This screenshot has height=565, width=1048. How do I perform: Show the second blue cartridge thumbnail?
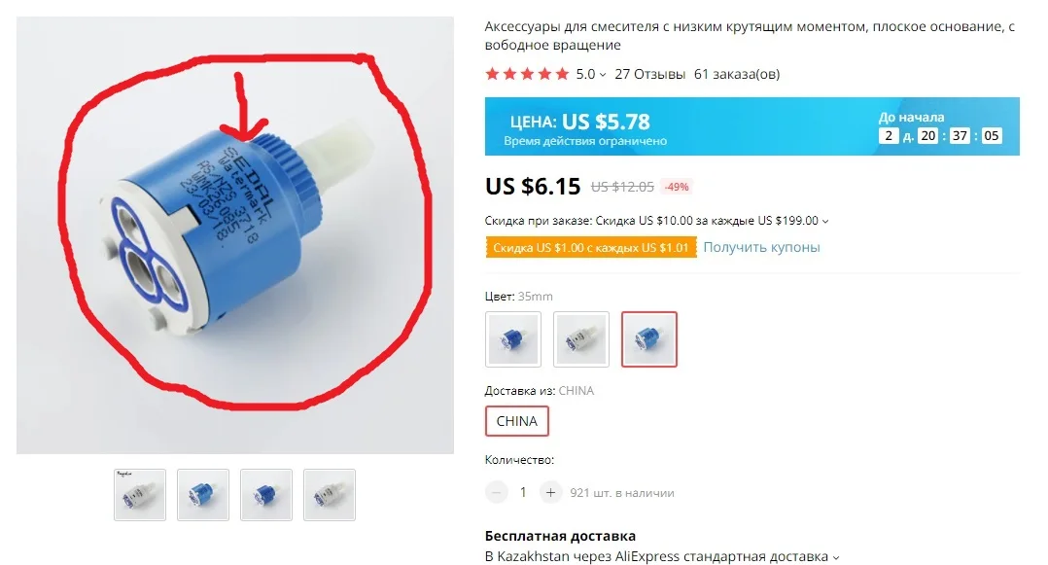203,495
